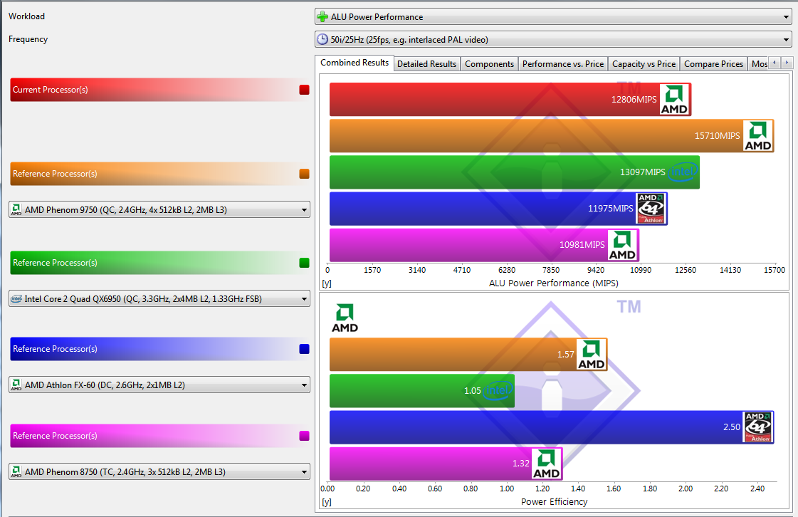Click AMD logo on the 1.57 efficiency bar
Image resolution: width=798 pixels, height=517 pixels.
[591, 354]
